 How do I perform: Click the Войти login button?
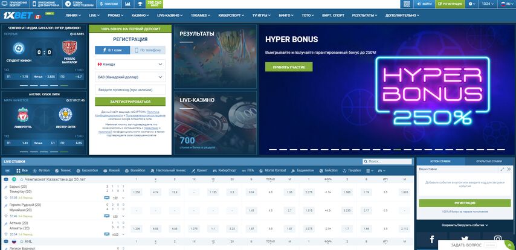tap(425, 4)
